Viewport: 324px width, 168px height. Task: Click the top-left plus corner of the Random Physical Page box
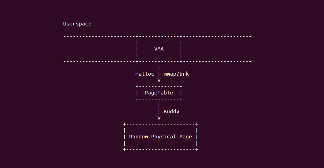coord(124,124)
